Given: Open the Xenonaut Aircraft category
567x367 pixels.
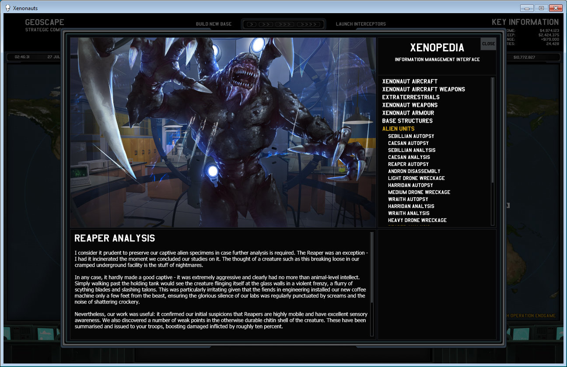Looking at the screenshot, I should coord(409,81).
